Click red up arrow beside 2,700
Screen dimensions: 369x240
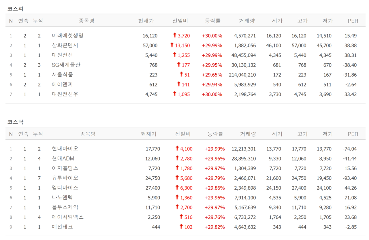[177, 207]
